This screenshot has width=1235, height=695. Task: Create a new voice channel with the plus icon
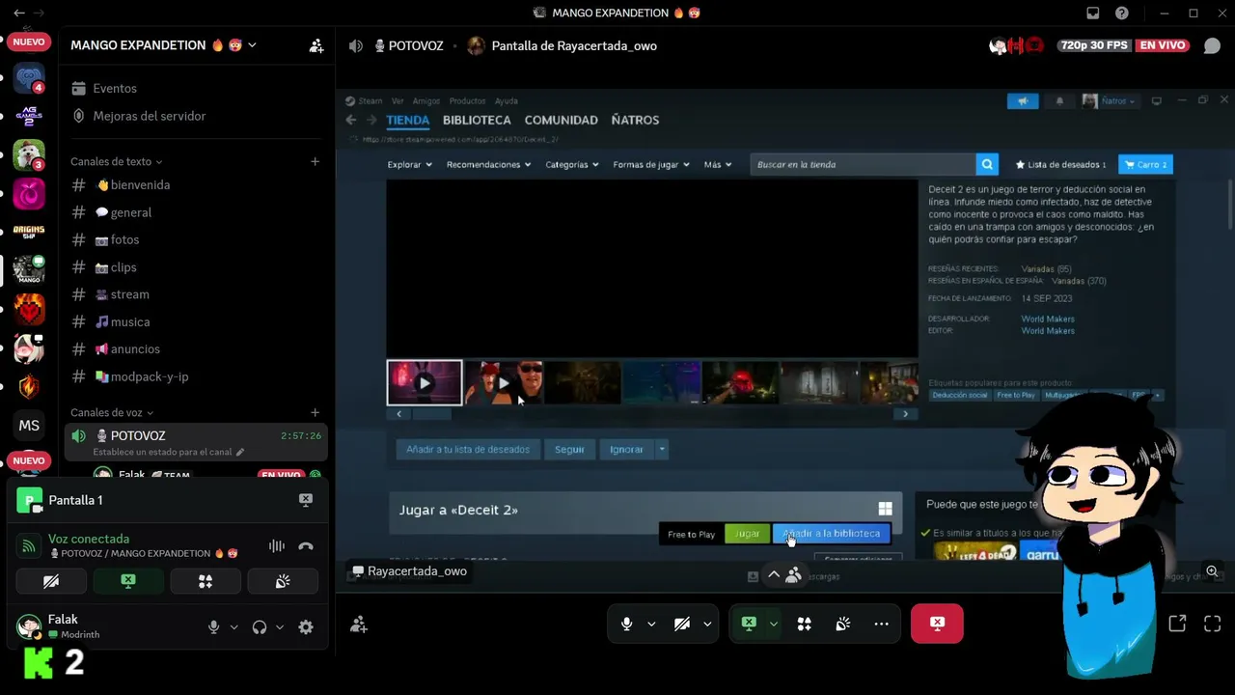click(x=315, y=412)
